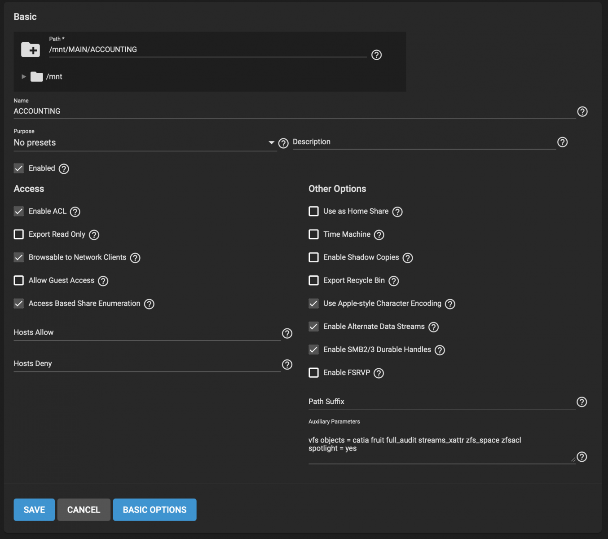View help for Access Based Share Enumeration
This screenshot has height=539, width=608.
click(x=149, y=304)
